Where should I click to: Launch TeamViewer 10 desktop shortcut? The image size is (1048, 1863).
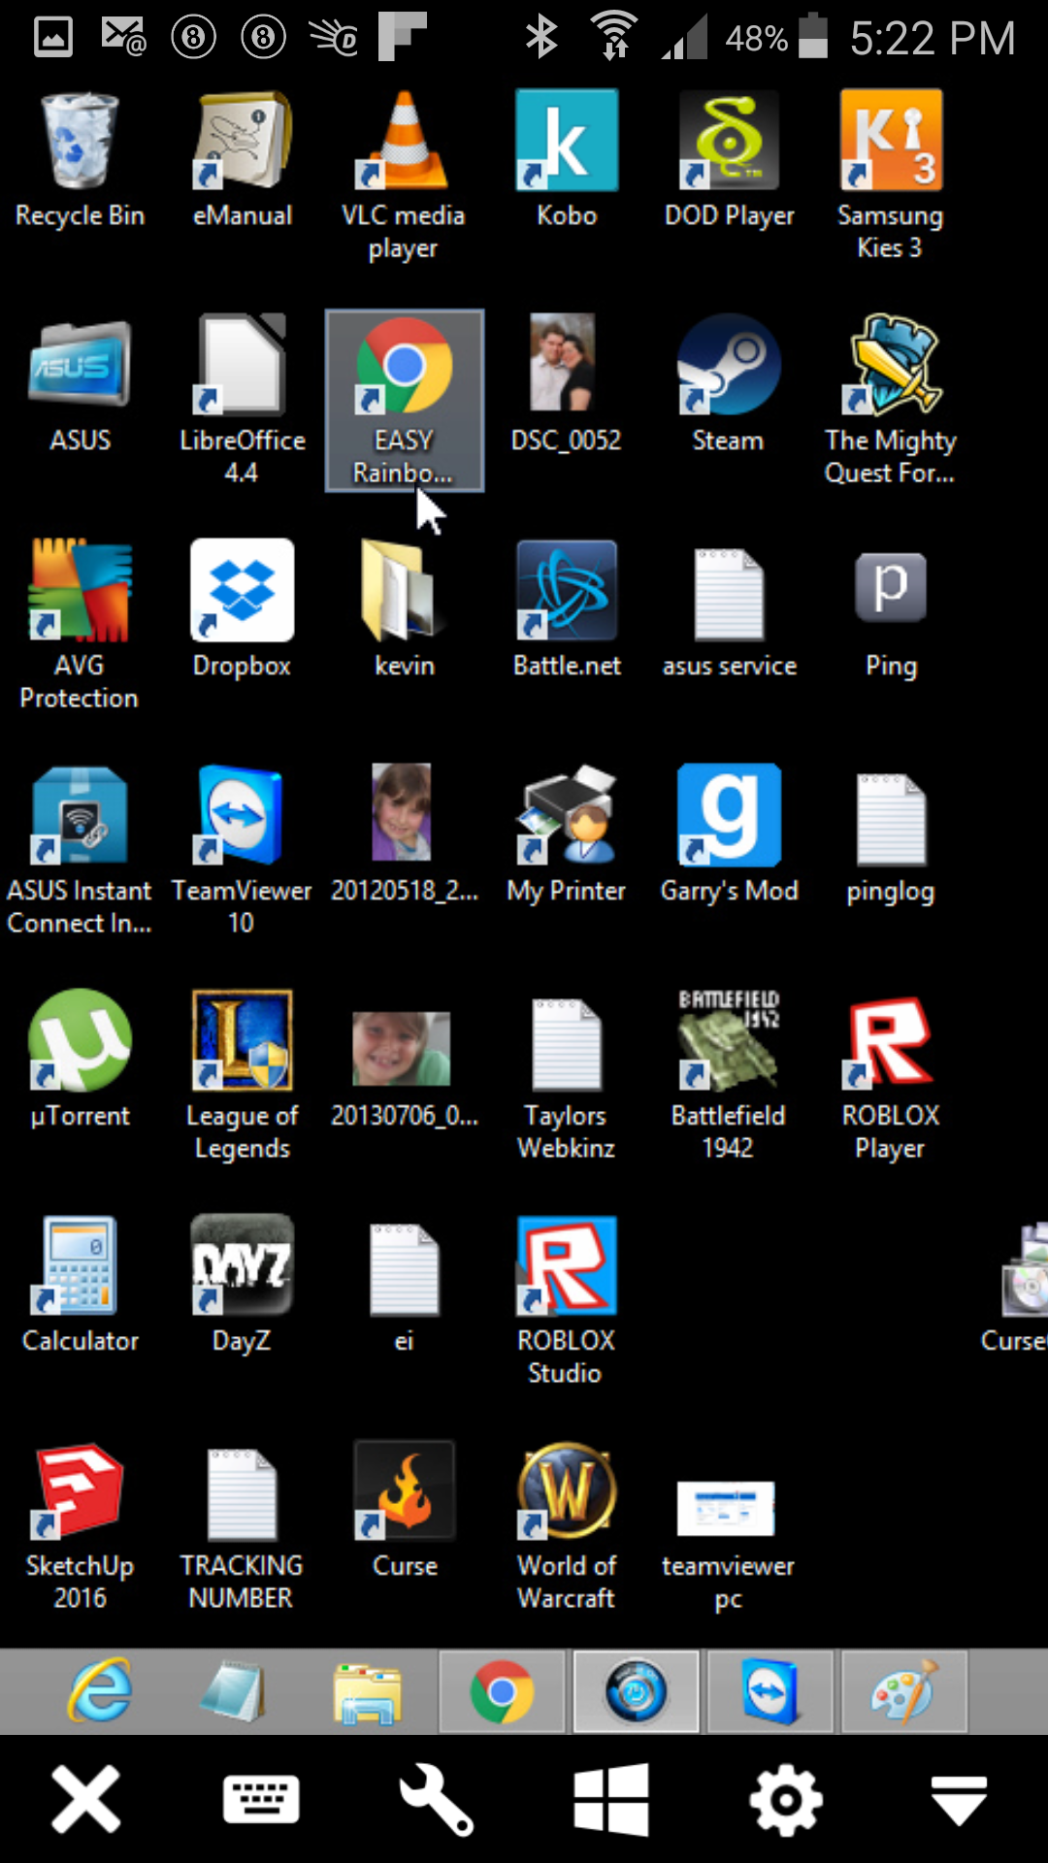243,852
